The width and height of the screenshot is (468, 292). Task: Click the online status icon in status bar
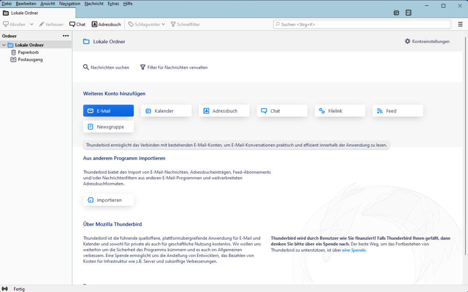tap(5, 289)
